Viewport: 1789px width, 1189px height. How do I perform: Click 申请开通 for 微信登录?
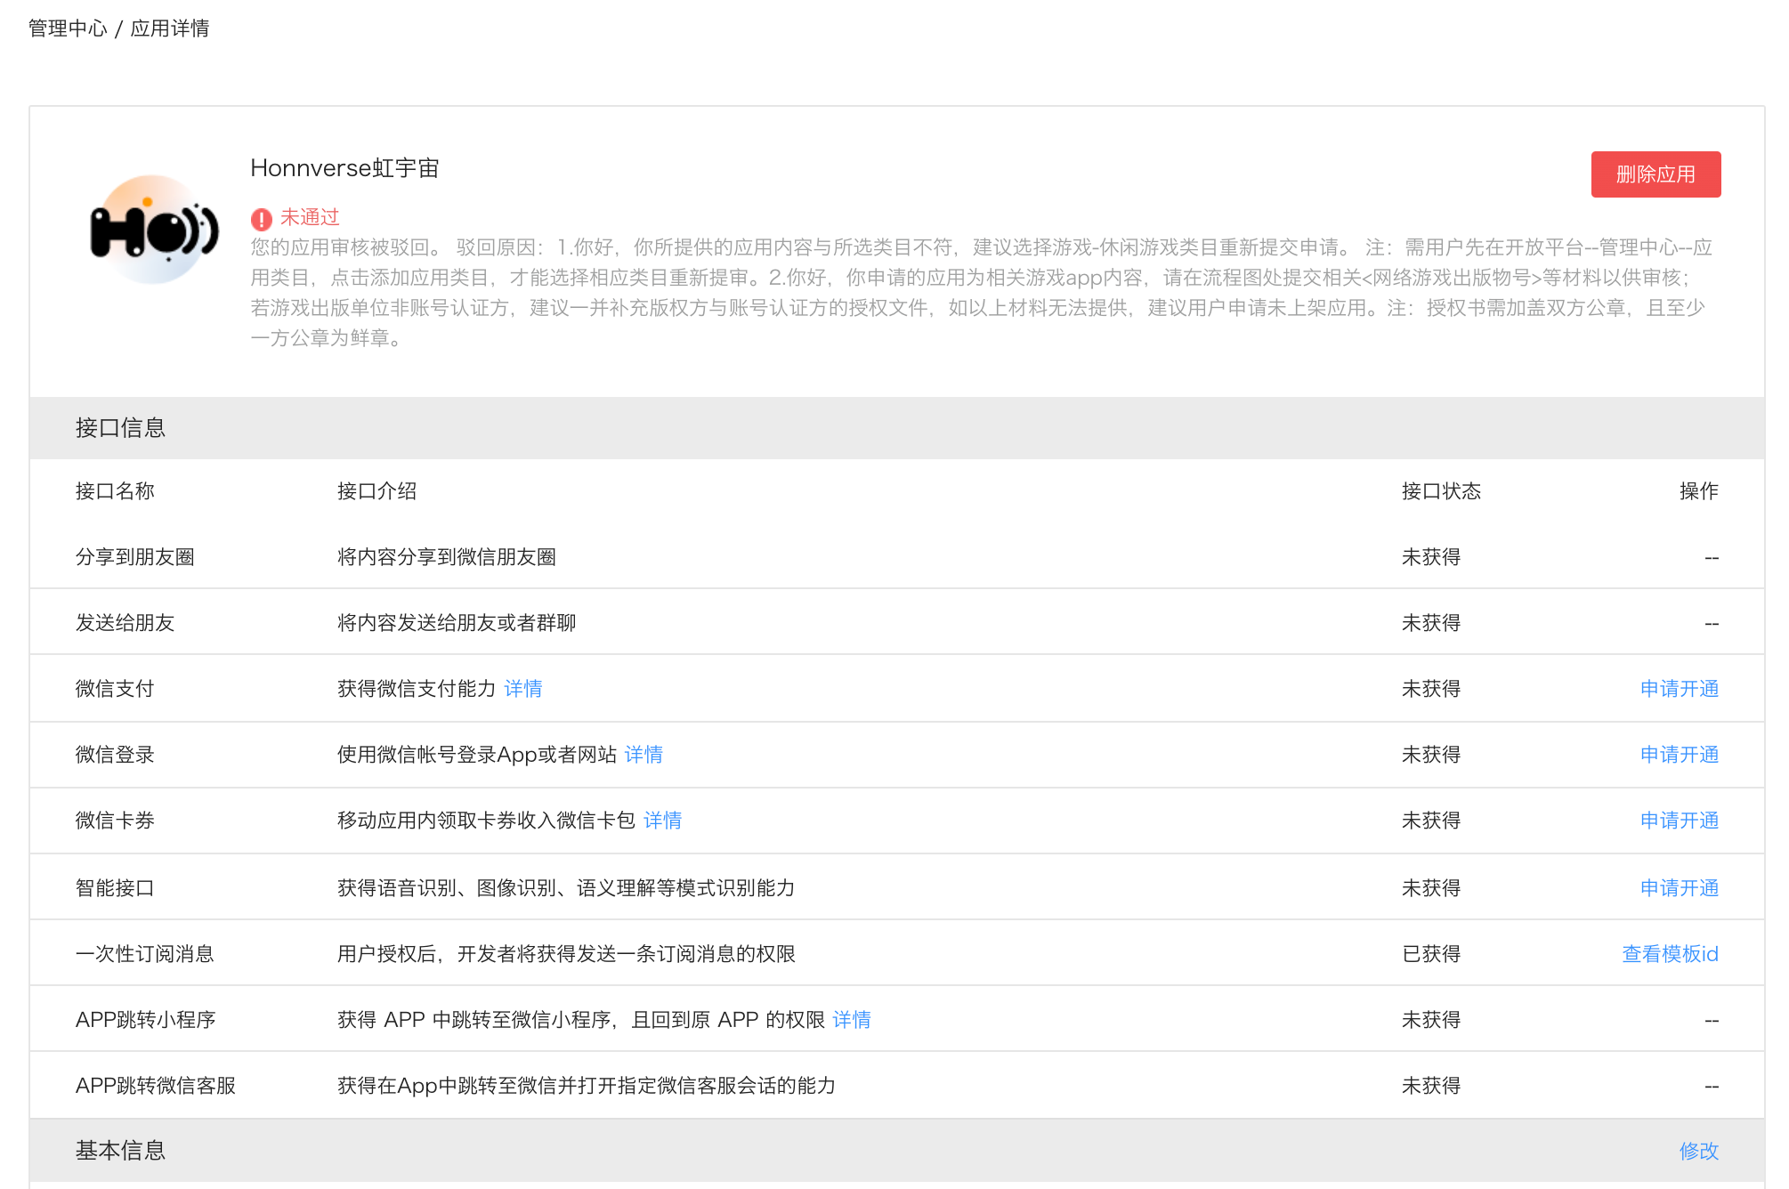pos(1679,755)
